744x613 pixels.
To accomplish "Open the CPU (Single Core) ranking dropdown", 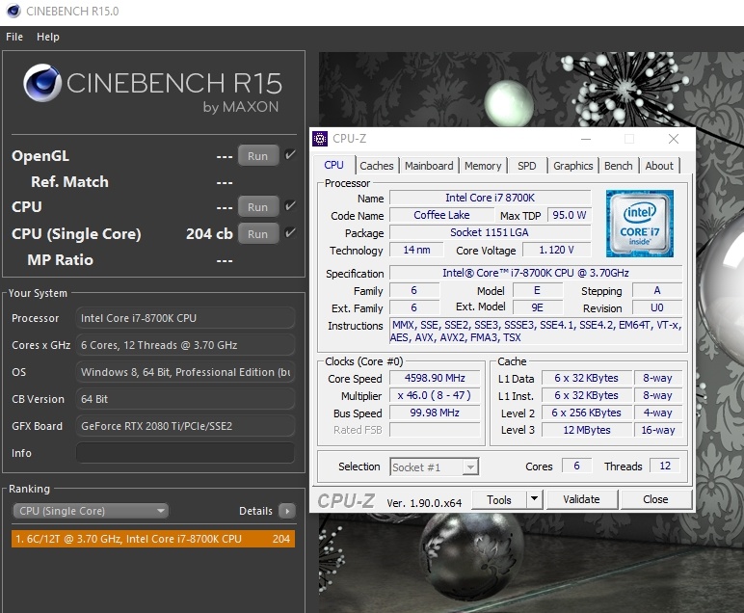I will pyautogui.click(x=91, y=511).
